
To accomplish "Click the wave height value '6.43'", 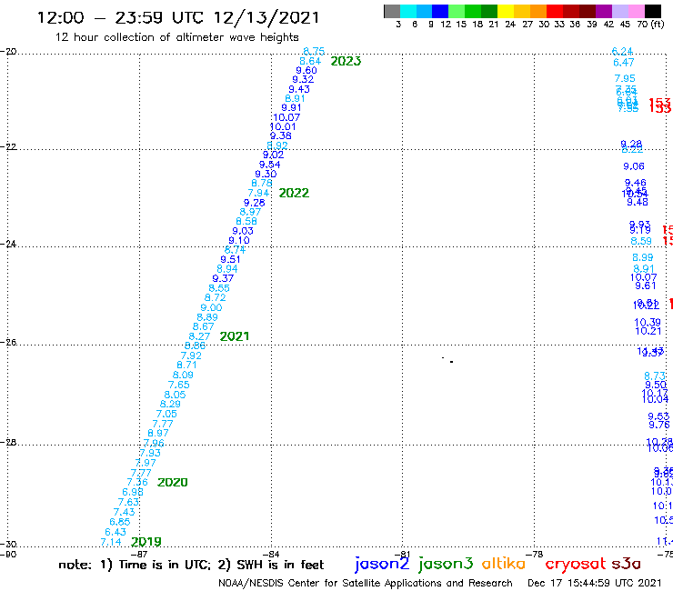I will click(116, 532).
